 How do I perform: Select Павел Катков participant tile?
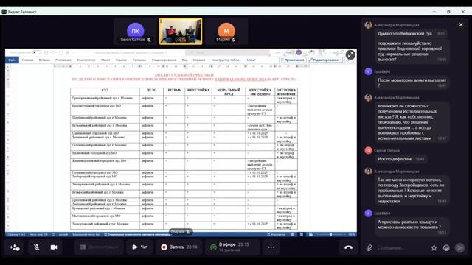tap(135, 32)
